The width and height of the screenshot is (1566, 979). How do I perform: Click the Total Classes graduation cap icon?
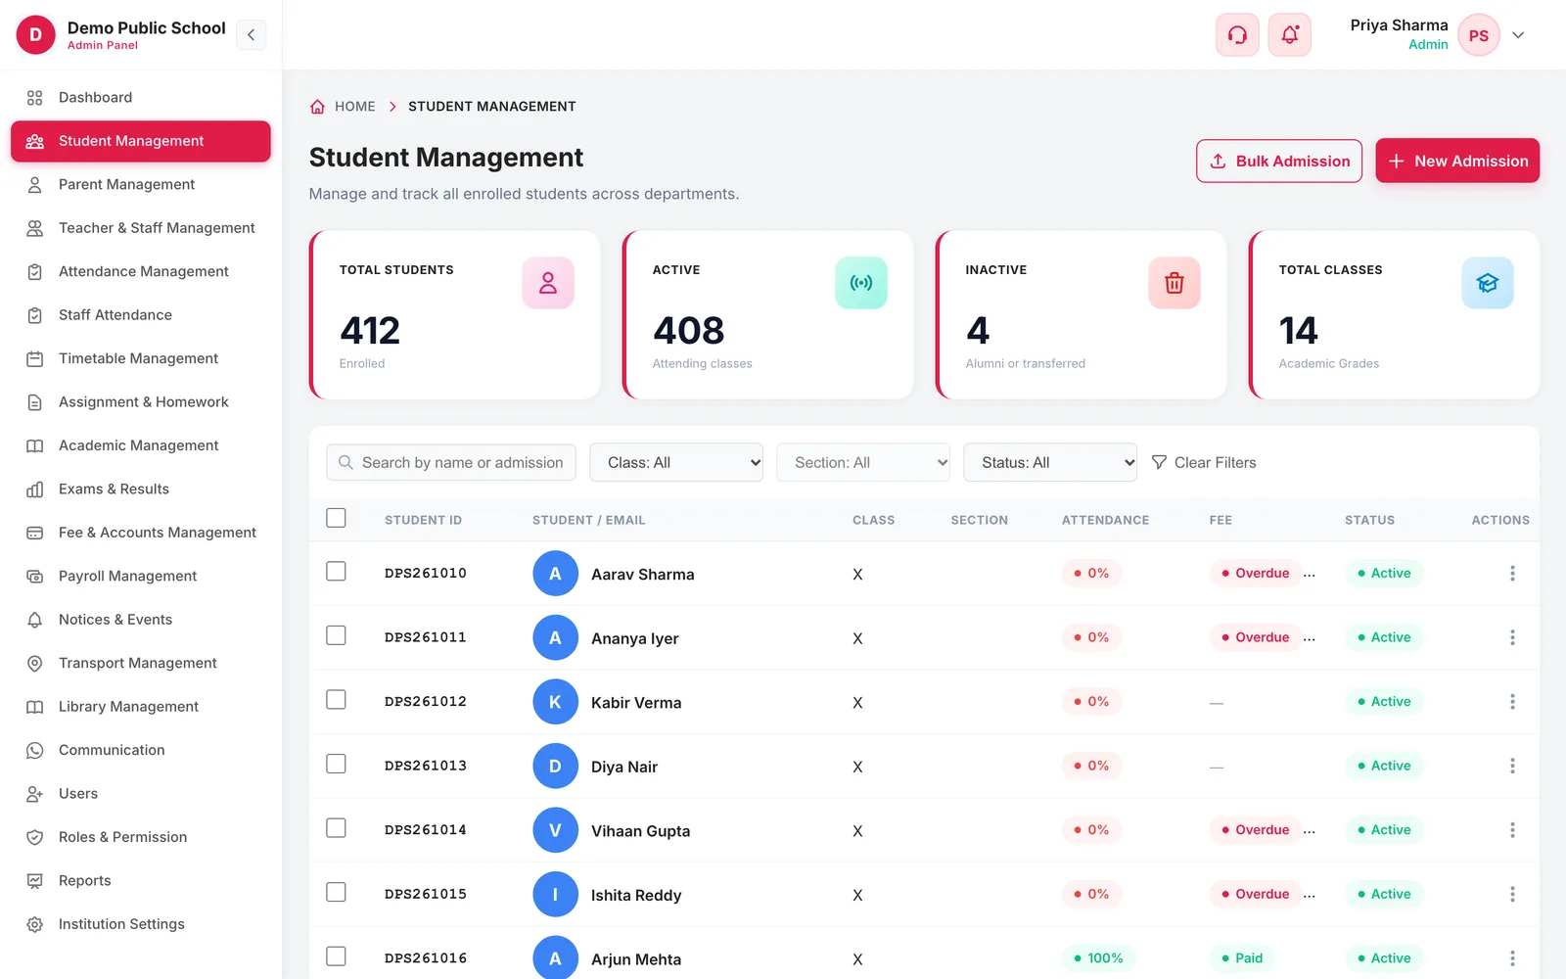point(1488,283)
